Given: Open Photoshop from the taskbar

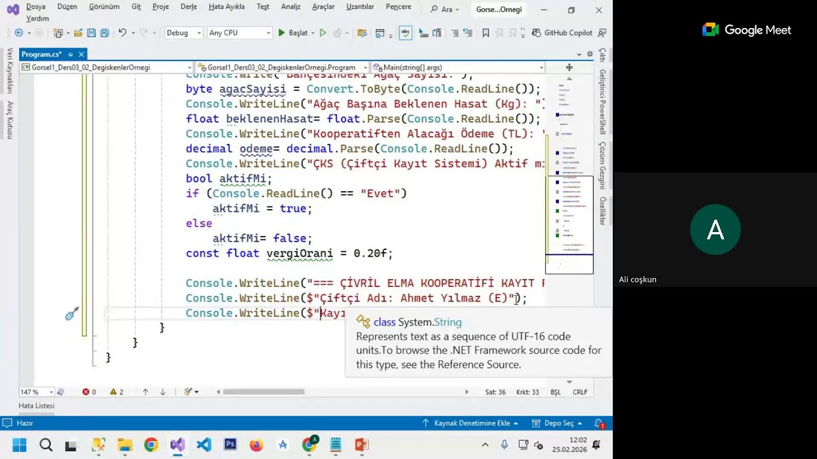Looking at the screenshot, I should point(230,444).
